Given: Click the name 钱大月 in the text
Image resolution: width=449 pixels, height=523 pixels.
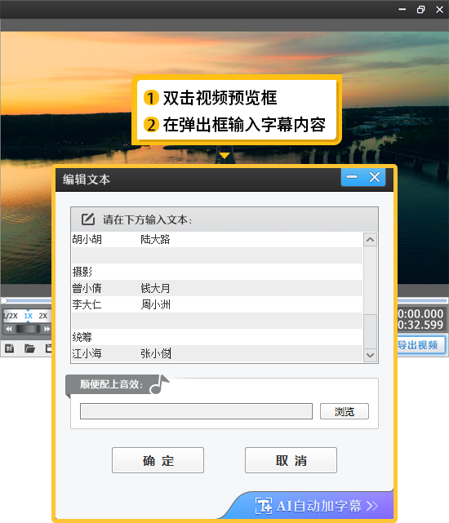Looking at the screenshot, I should pyautogui.click(x=156, y=288).
